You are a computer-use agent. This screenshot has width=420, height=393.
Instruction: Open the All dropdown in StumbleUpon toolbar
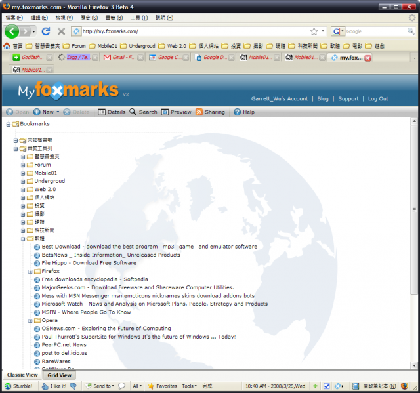[x=137, y=386]
